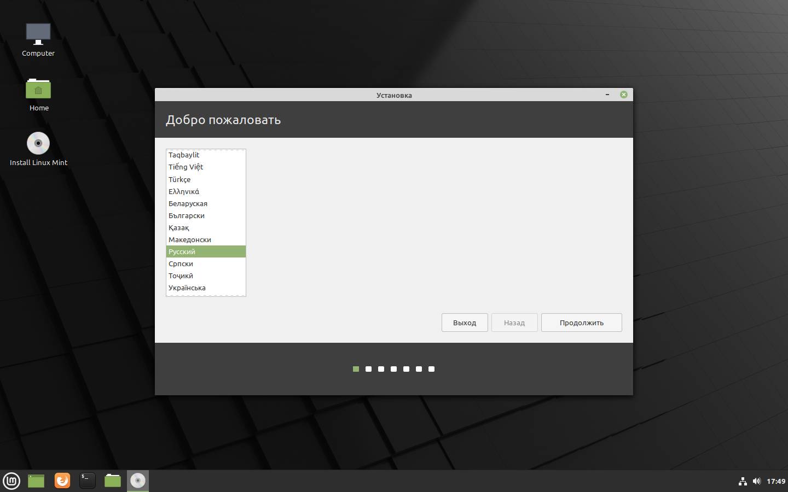Select Tiếng Việt language entry
The width and height of the screenshot is (788, 492).
point(186,167)
